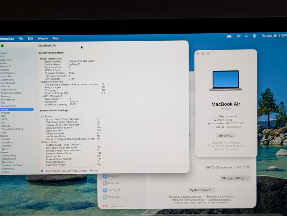Screen dimensions: 287x216
Task: Click the battery icon in menu bar
Action: pos(229,36)
